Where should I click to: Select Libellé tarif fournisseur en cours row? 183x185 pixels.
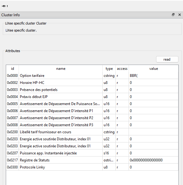coord(92,132)
